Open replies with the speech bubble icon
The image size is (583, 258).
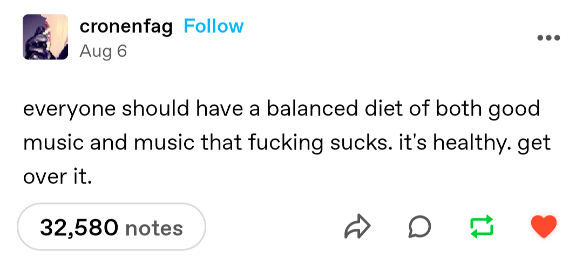pyautogui.click(x=418, y=227)
